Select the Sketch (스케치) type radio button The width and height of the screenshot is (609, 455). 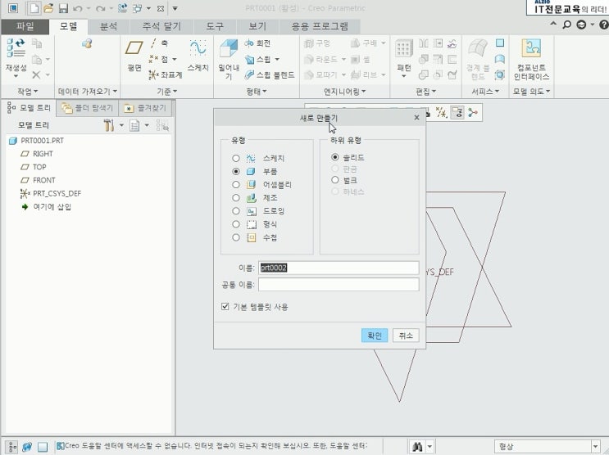coord(236,158)
